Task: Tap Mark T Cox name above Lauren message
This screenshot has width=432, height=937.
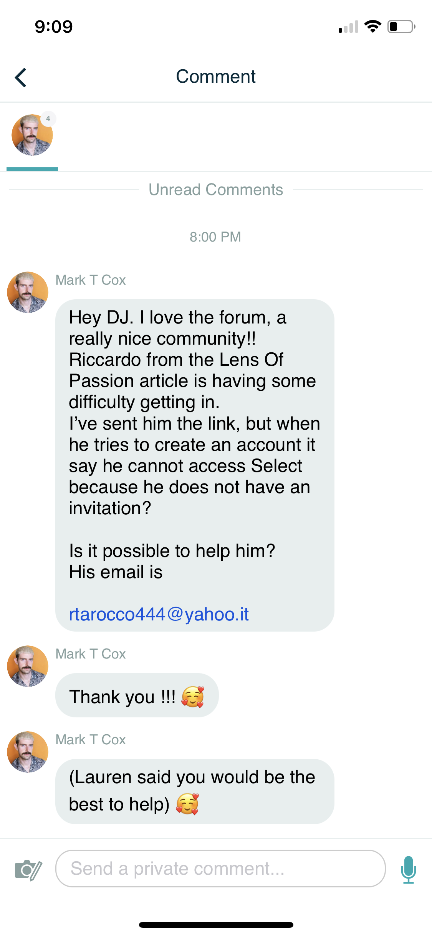Action: [91, 740]
